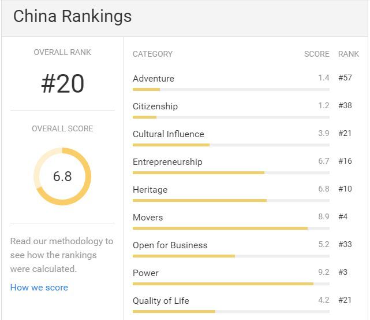
Task: Click the Adventure category label
Action: click(154, 79)
